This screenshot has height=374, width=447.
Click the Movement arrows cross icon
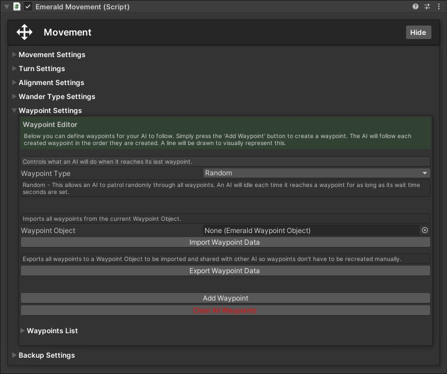pos(24,32)
